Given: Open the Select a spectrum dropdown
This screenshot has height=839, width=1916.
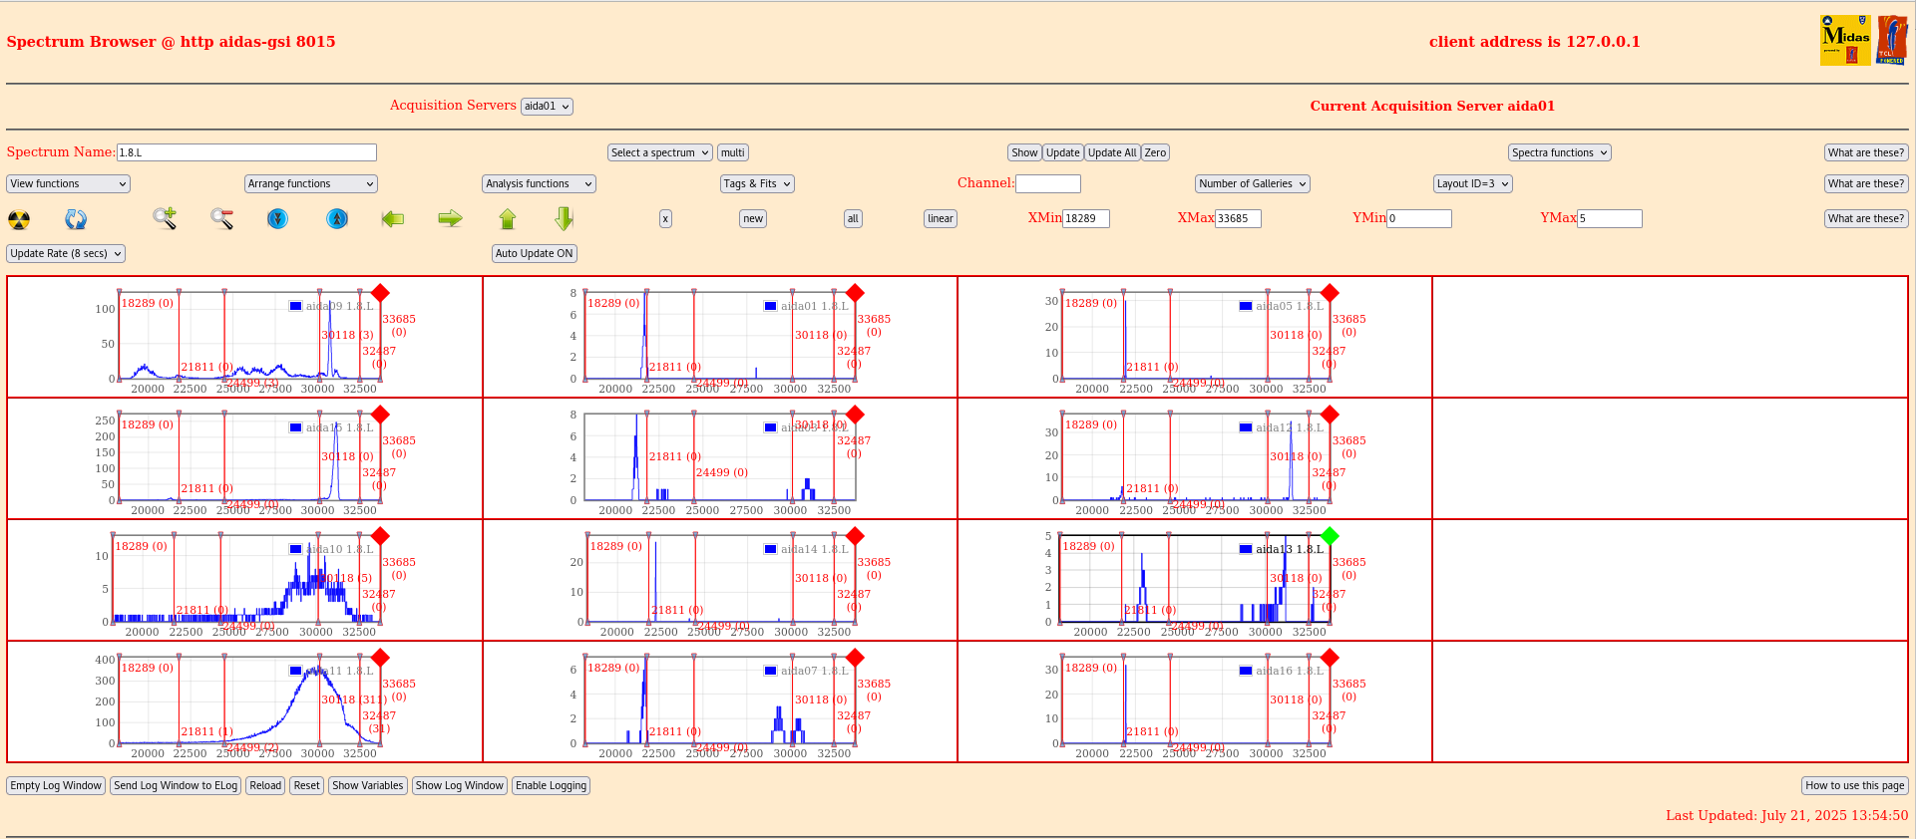Looking at the screenshot, I should tap(660, 153).
